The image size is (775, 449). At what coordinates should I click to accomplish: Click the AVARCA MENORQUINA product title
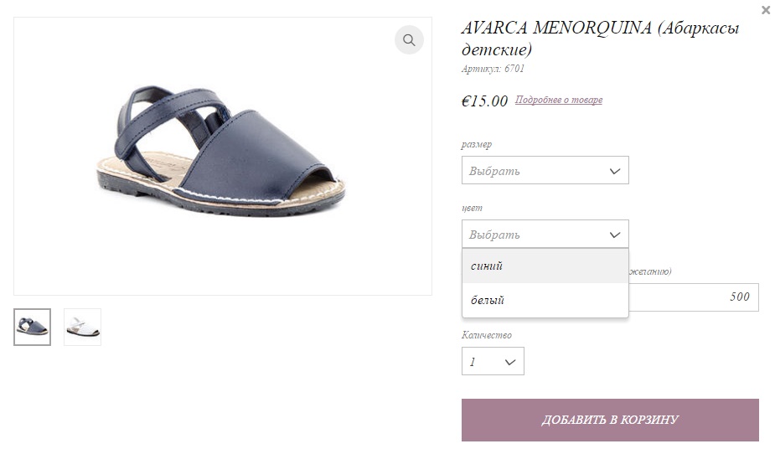(600, 38)
